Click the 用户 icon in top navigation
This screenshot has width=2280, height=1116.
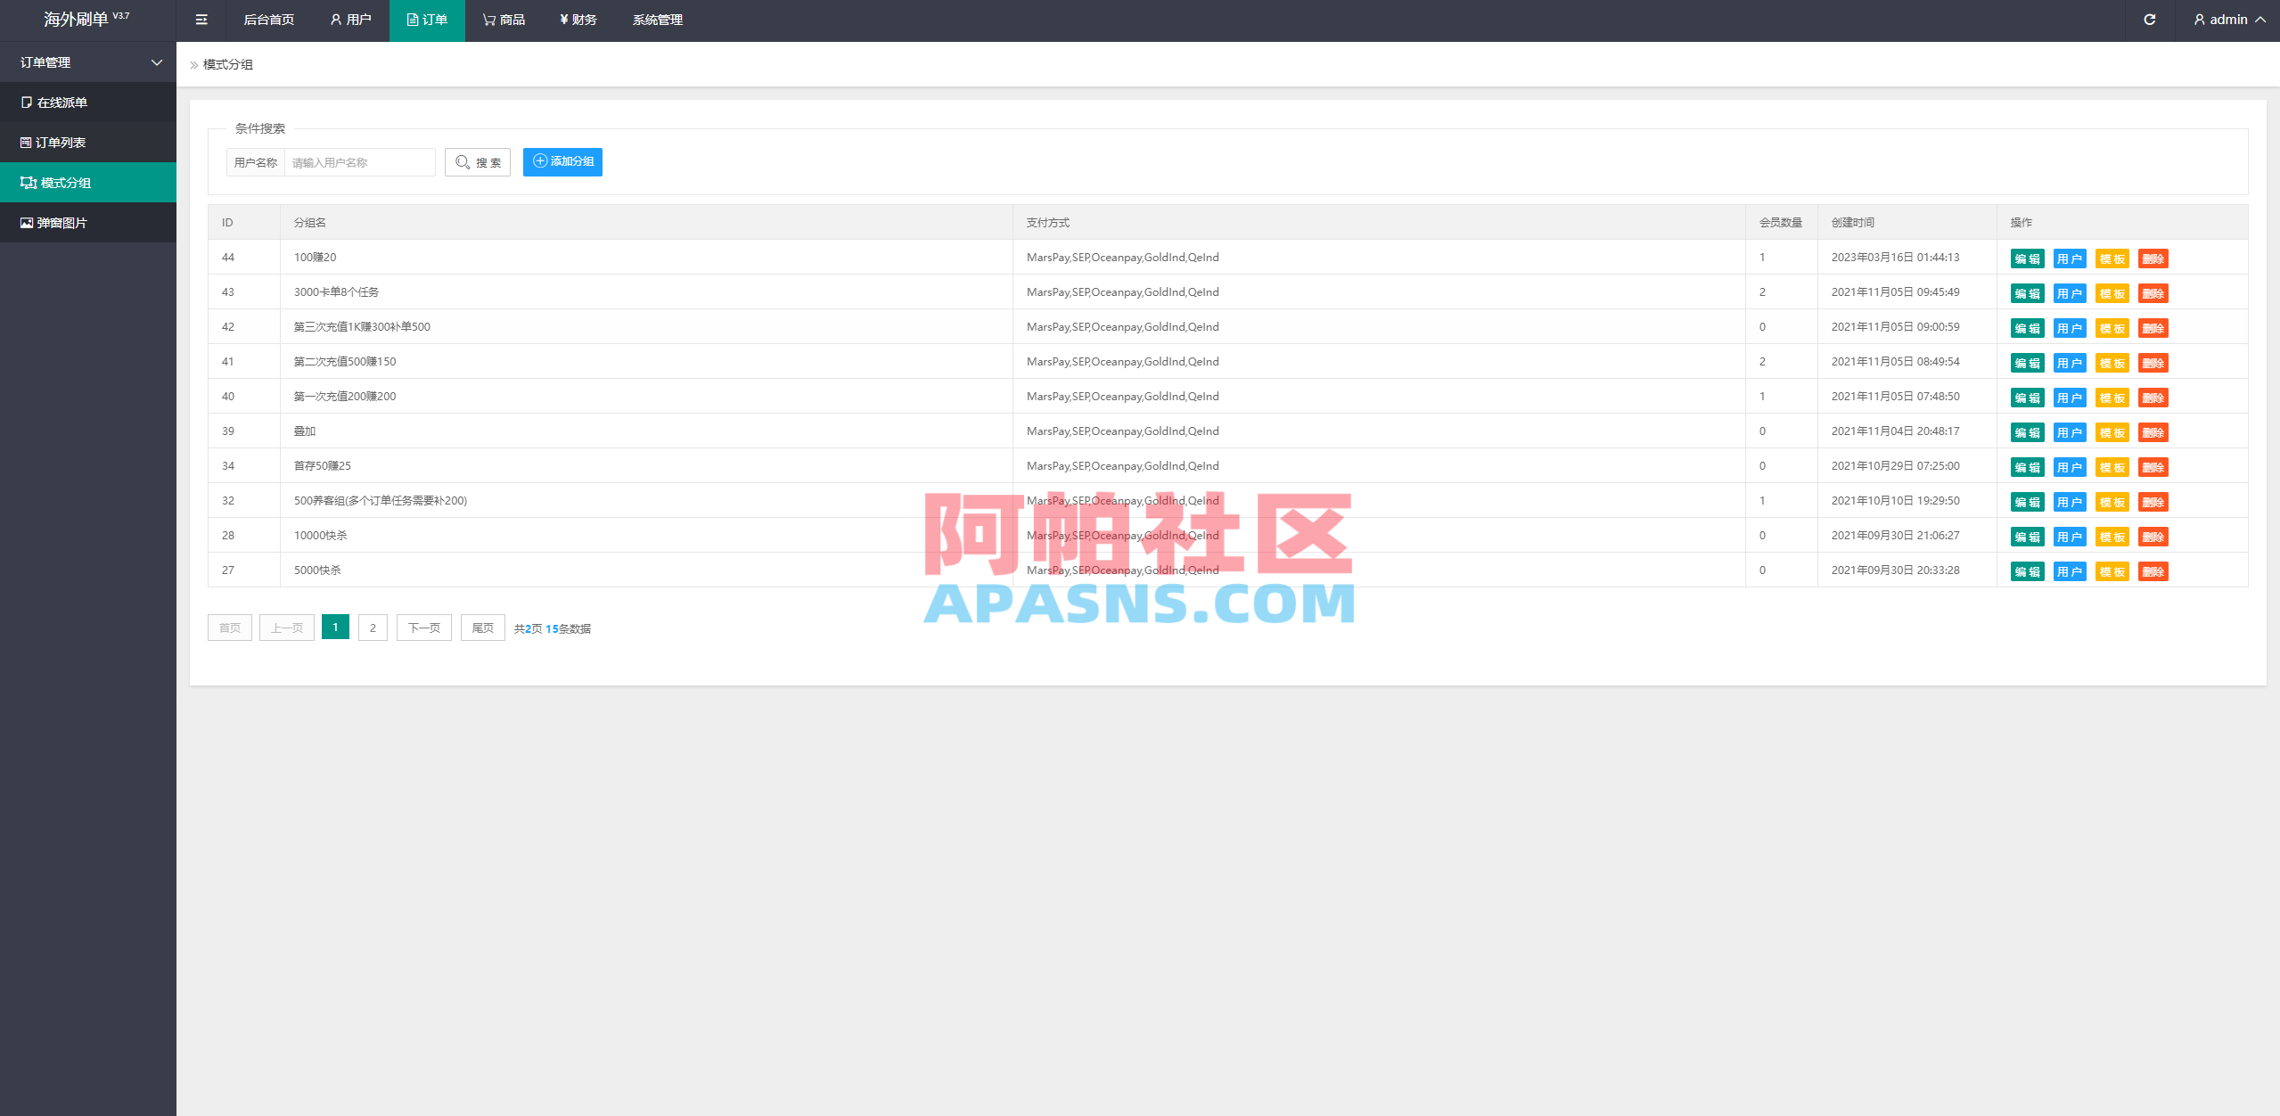click(351, 20)
